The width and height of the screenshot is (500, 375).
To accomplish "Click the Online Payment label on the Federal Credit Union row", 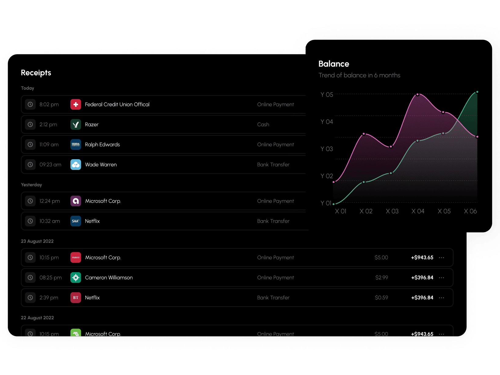I will point(275,104).
